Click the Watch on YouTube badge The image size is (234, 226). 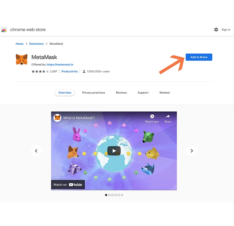point(68,185)
